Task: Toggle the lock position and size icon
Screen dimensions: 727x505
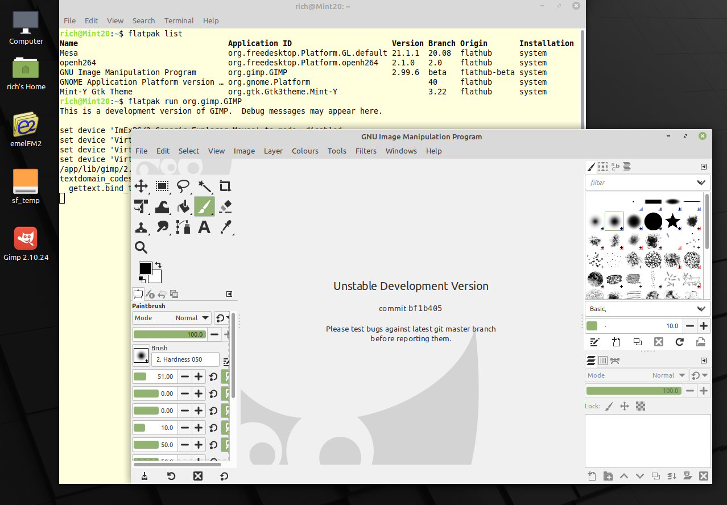Action: [624, 406]
